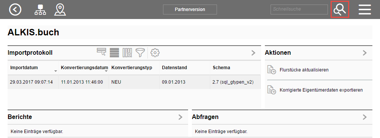The width and height of the screenshot is (380, 138).
Task: Click Keine Einträge verfügbar under Berichte
Action: point(37,132)
